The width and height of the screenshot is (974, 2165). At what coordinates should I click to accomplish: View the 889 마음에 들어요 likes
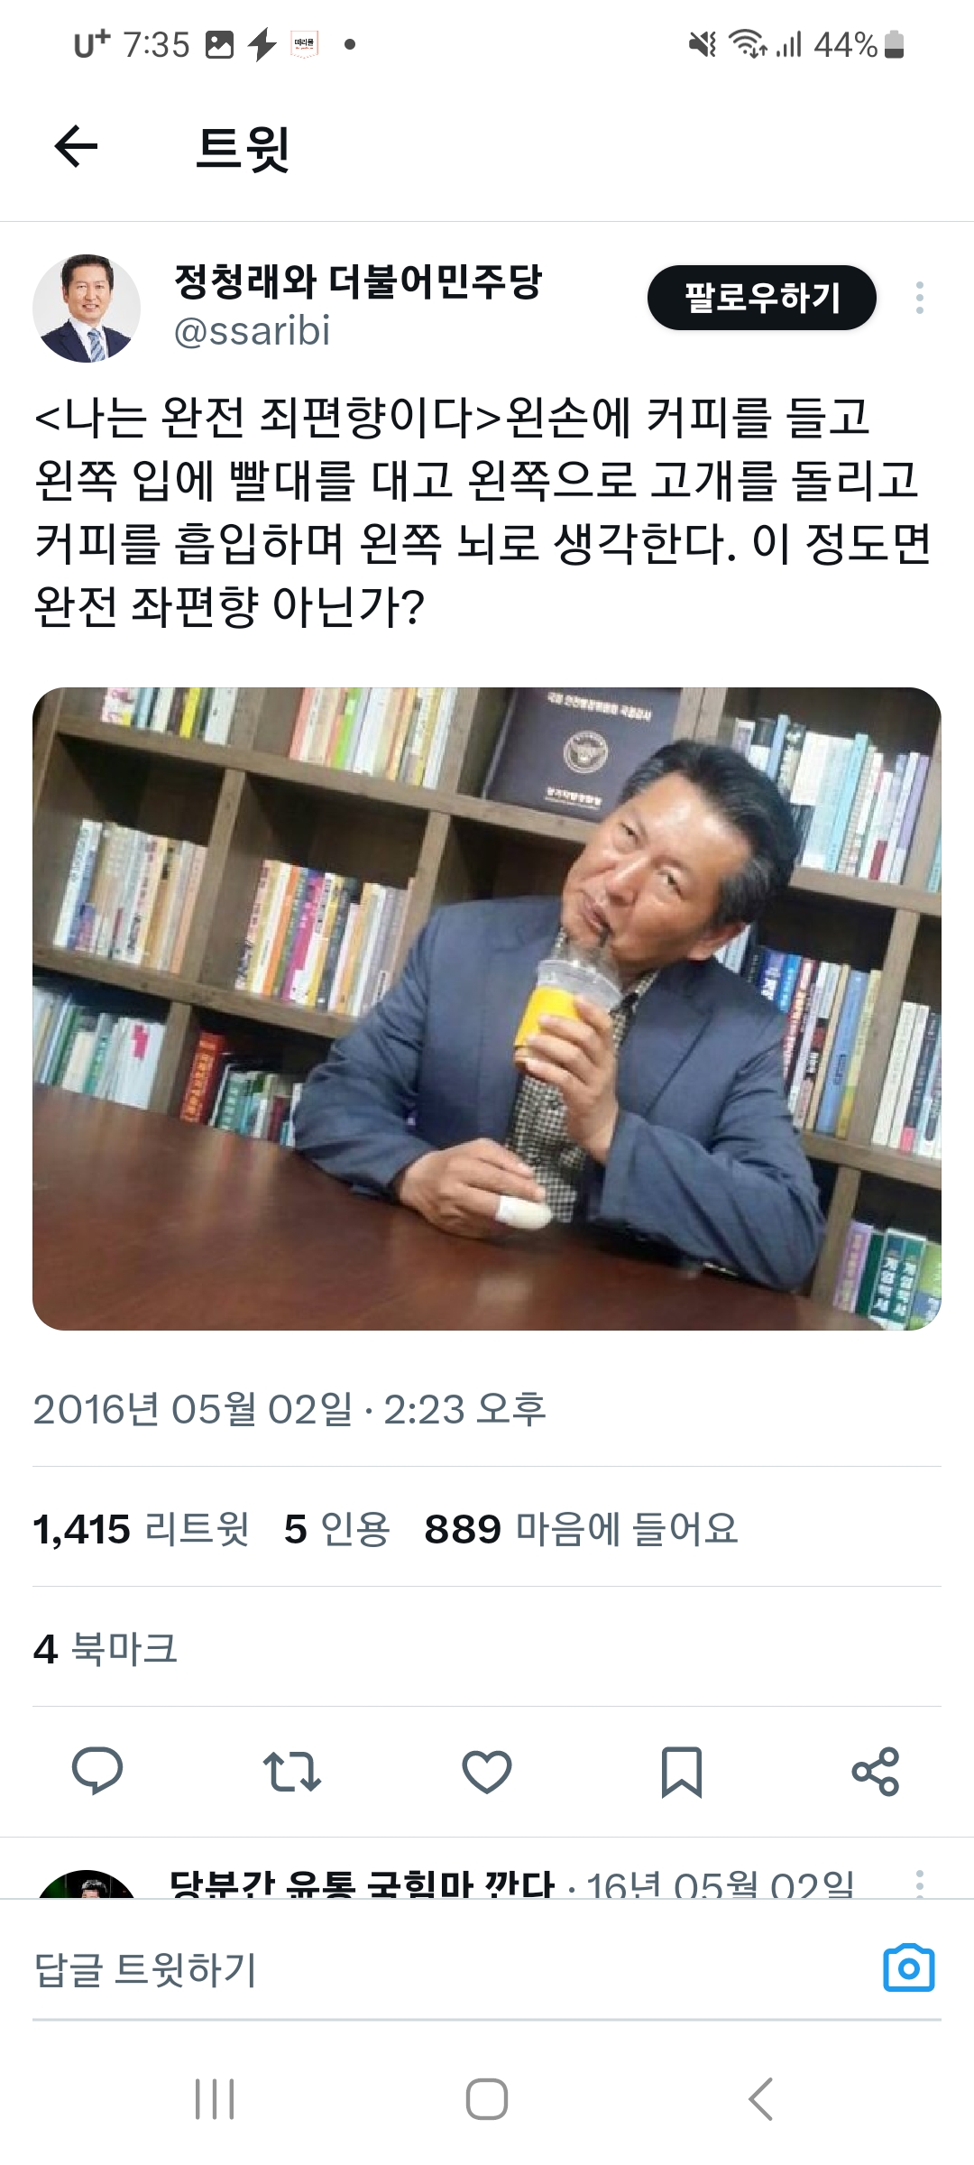582,1529
